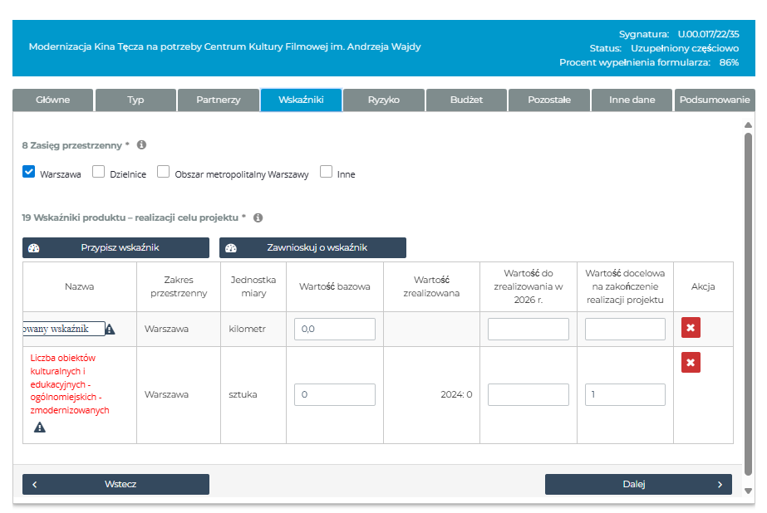The width and height of the screenshot is (767, 513).
Task: Click gauge icon on Zawnioskuj o wskaźnik button
Action: tap(231, 248)
